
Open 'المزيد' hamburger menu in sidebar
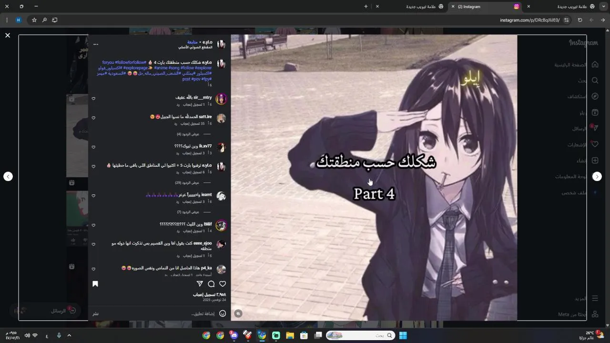coord(595,298)
